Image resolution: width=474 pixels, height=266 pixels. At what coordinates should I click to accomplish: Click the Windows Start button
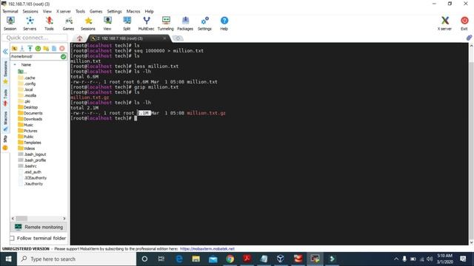click(8, 259)
